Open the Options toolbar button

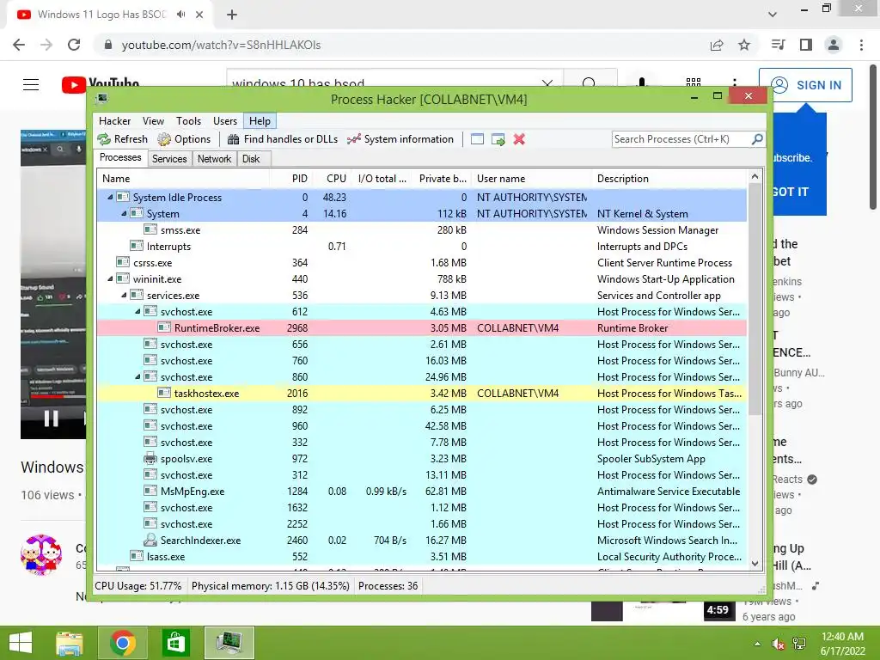tap(184, 139)
